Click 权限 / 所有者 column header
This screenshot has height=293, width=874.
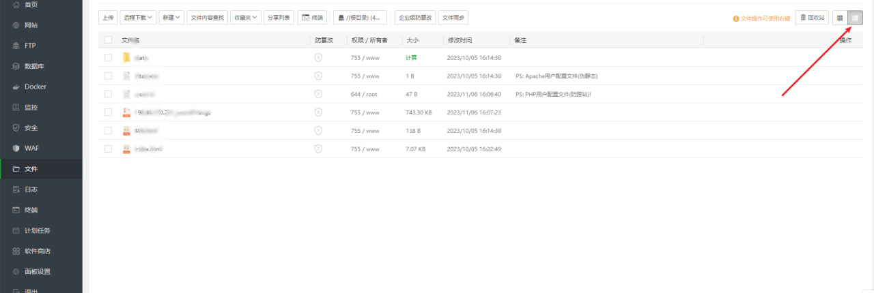coord(369,40)
